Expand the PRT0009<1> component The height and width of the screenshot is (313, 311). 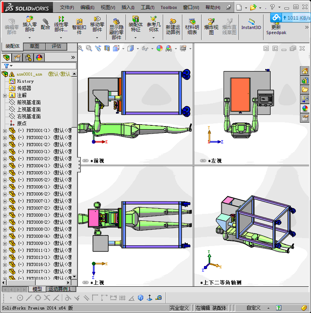pos(5,244)
